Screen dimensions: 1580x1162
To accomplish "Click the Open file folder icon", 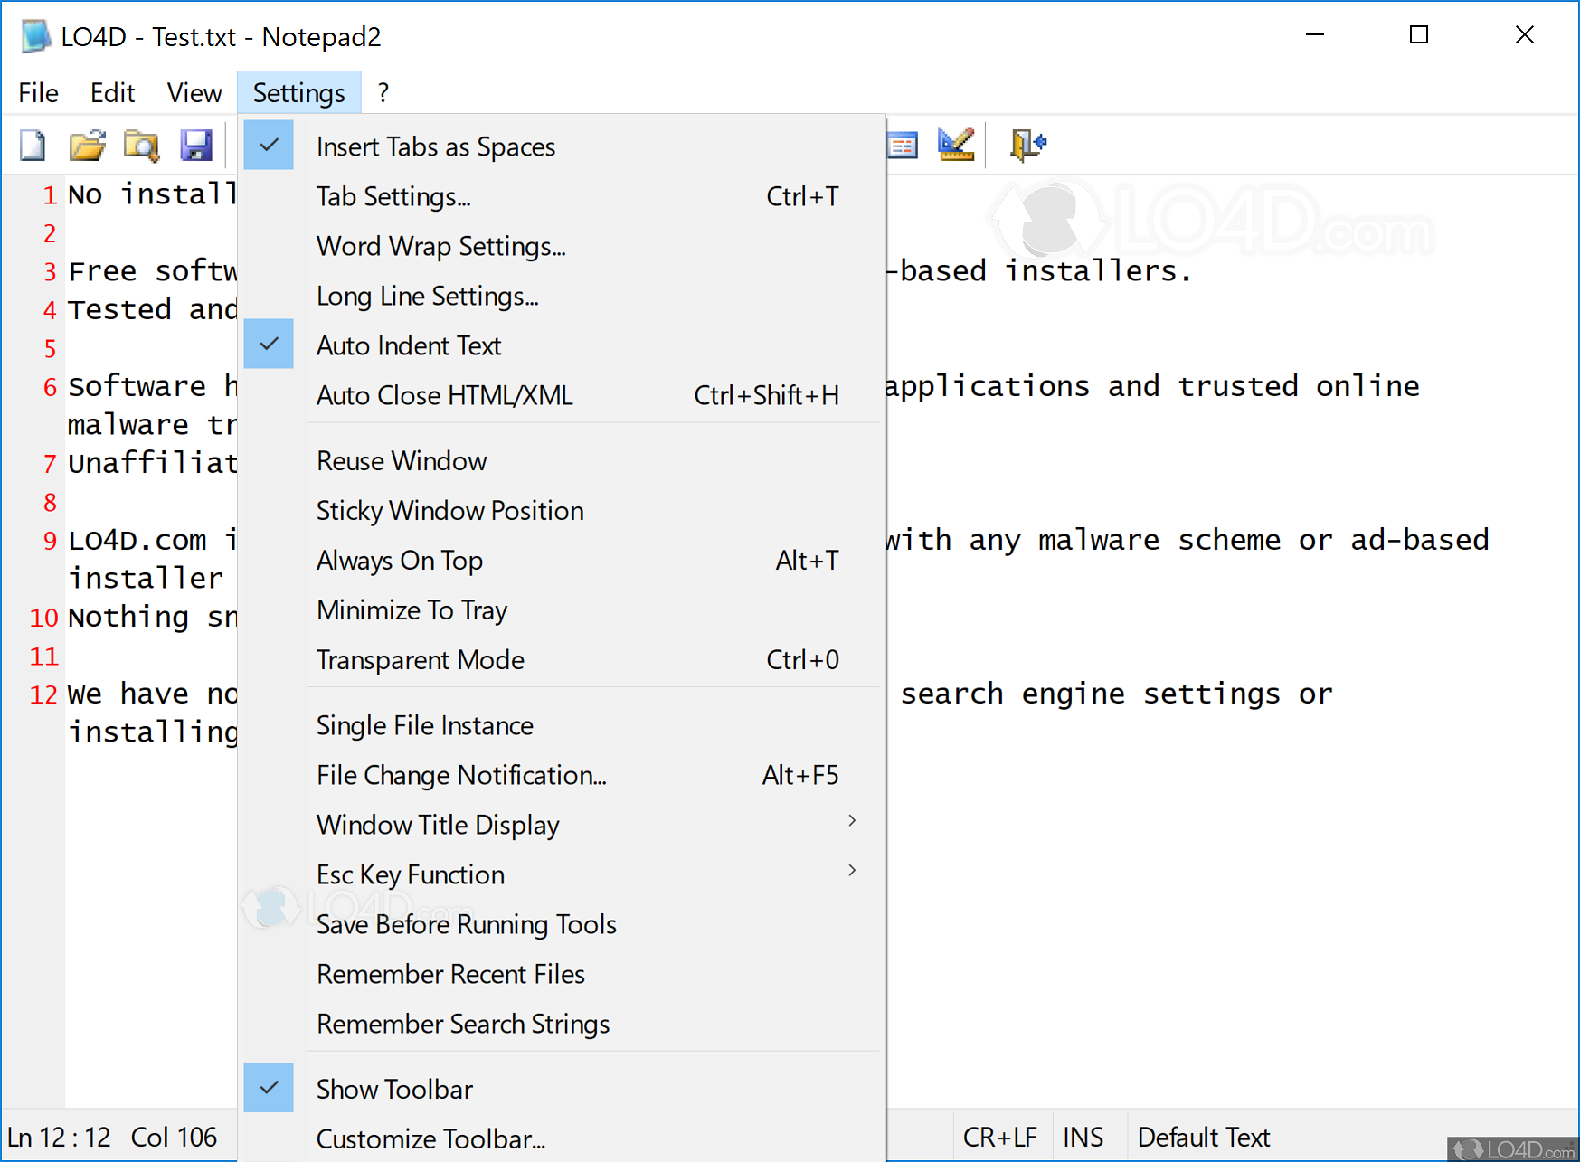I will tap(88, 145).
